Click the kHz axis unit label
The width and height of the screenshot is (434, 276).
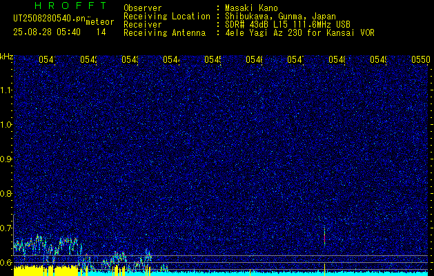click(x=7, y=57)
